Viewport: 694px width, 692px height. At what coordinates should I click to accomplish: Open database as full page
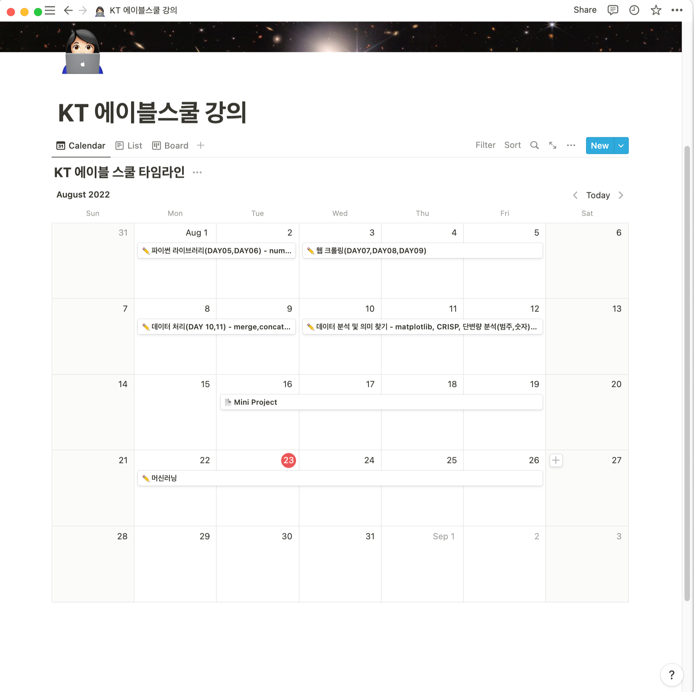(552, 145)
